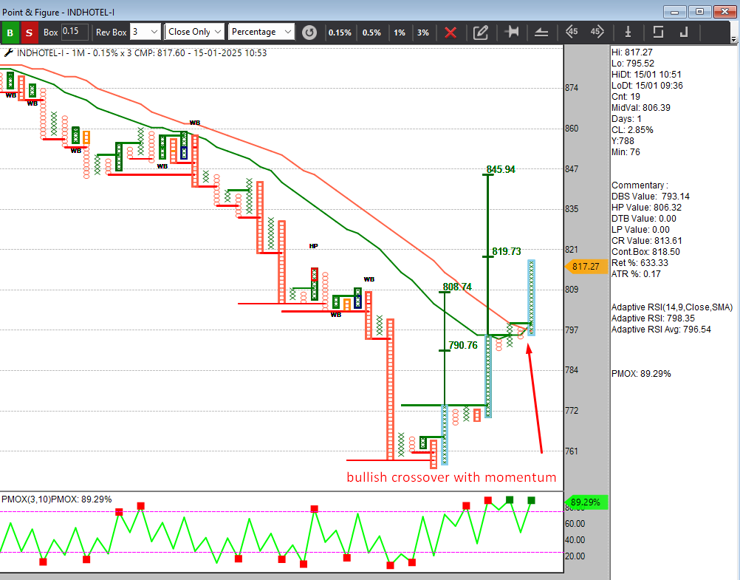Click the red S sell button
The width and height of the screenshot is (740, 580).
(x=29, y=33)
